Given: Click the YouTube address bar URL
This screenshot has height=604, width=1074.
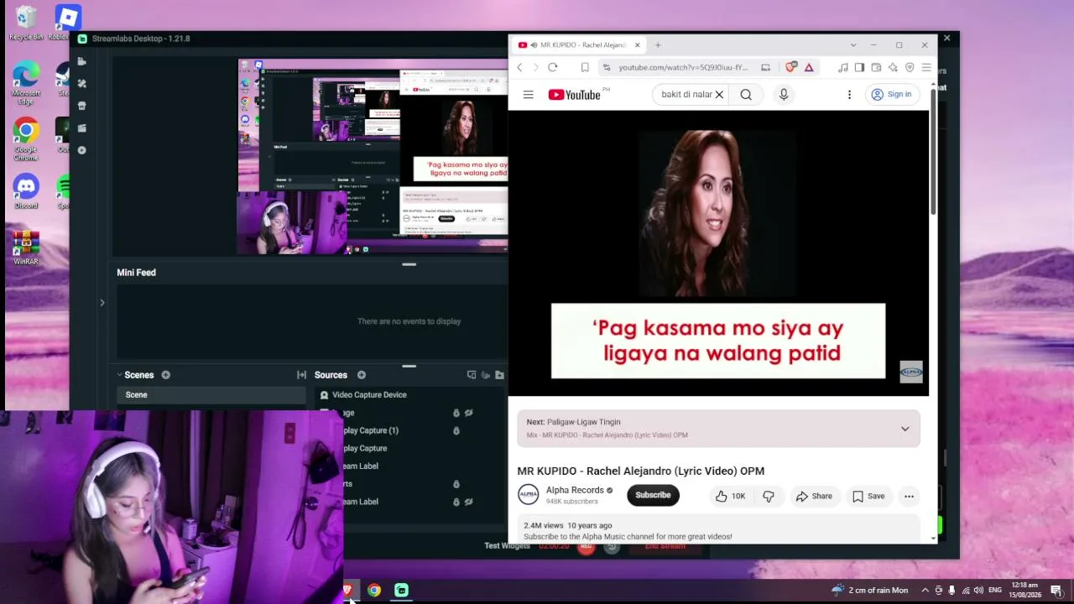Looking at the screenshot, I should click(x=683, y=67).
